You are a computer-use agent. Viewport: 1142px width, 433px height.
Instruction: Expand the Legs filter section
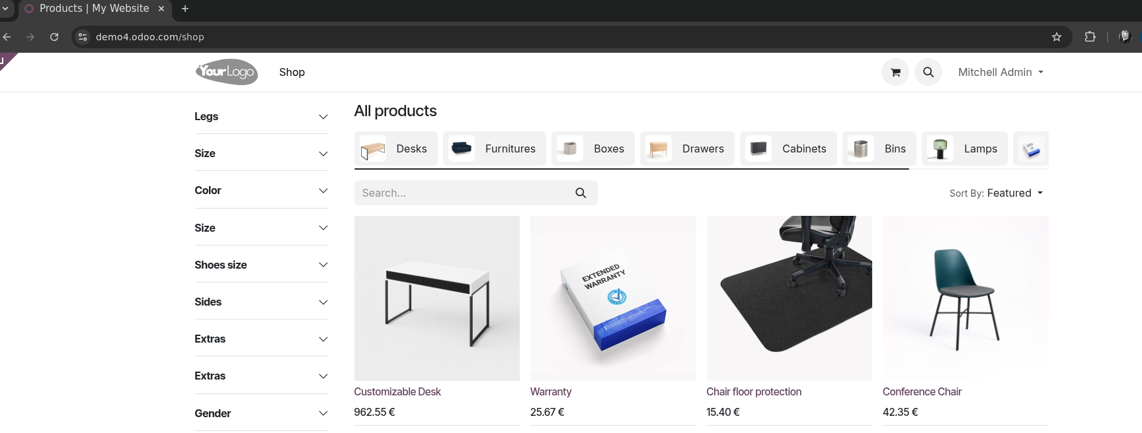(261, 116)
